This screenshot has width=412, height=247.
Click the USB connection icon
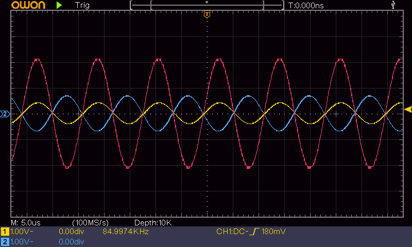394,5
